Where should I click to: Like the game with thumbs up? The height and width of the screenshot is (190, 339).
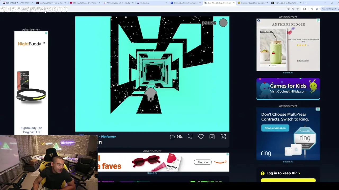point(172,137)
